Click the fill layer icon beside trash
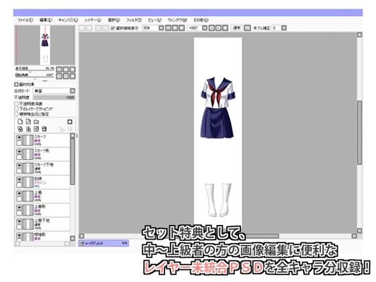The height and width of the screenshot is (282, 376). pos(36,129)
